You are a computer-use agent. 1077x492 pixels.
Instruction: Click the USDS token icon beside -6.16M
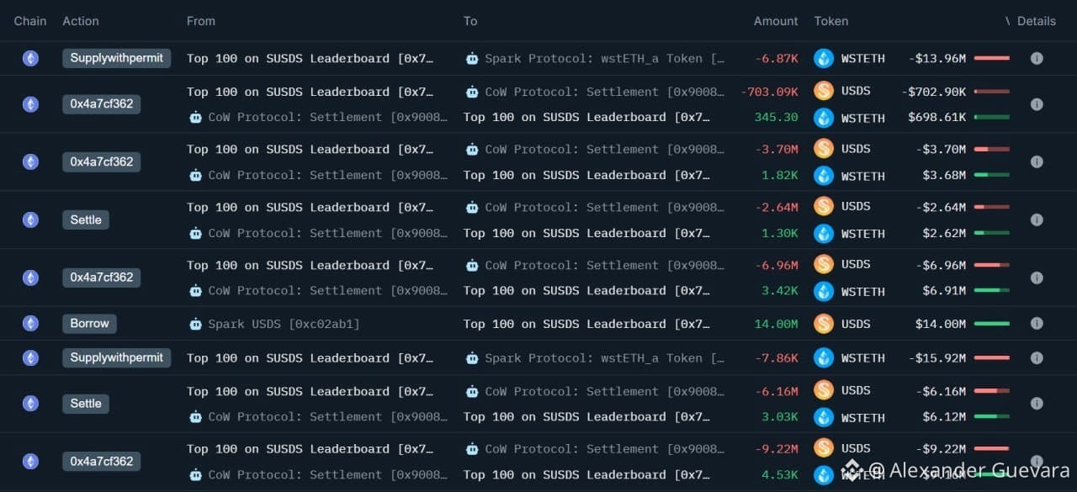[x=824, y=390]
